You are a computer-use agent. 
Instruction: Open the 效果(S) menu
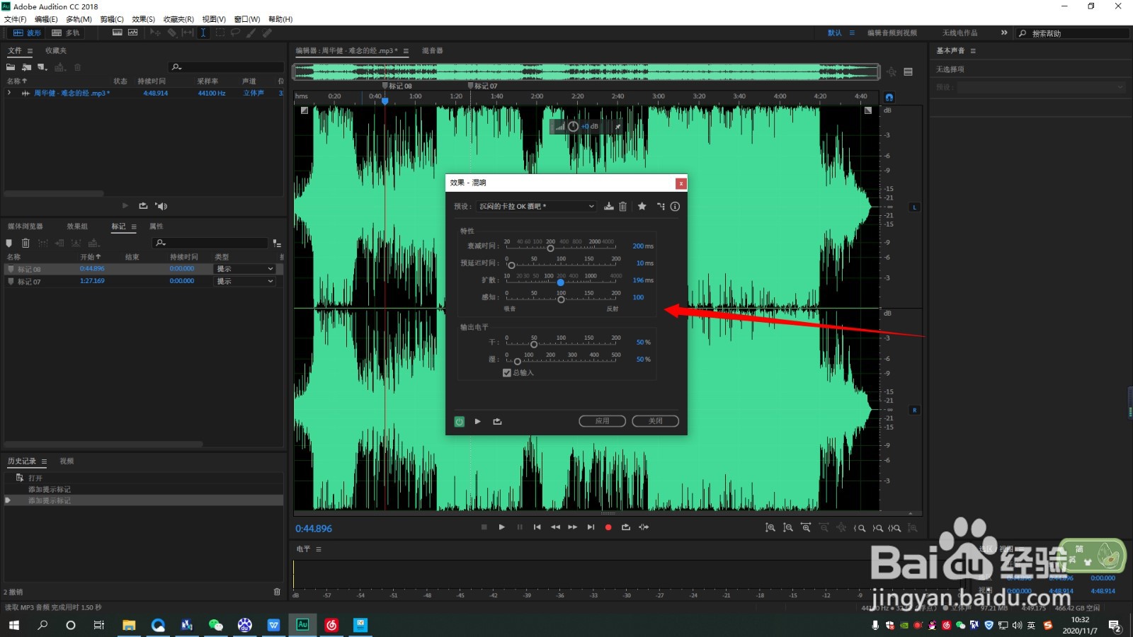tap(143, 19)
